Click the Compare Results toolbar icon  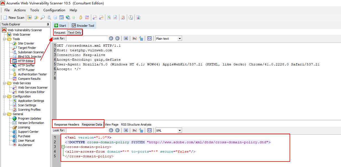(x=87, y=17)
